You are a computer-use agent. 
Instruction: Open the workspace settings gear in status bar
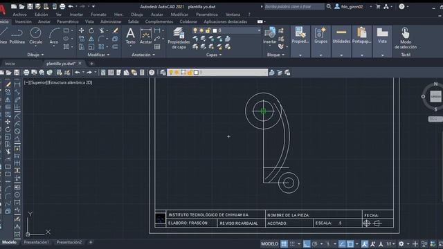[x=401, y=244]
